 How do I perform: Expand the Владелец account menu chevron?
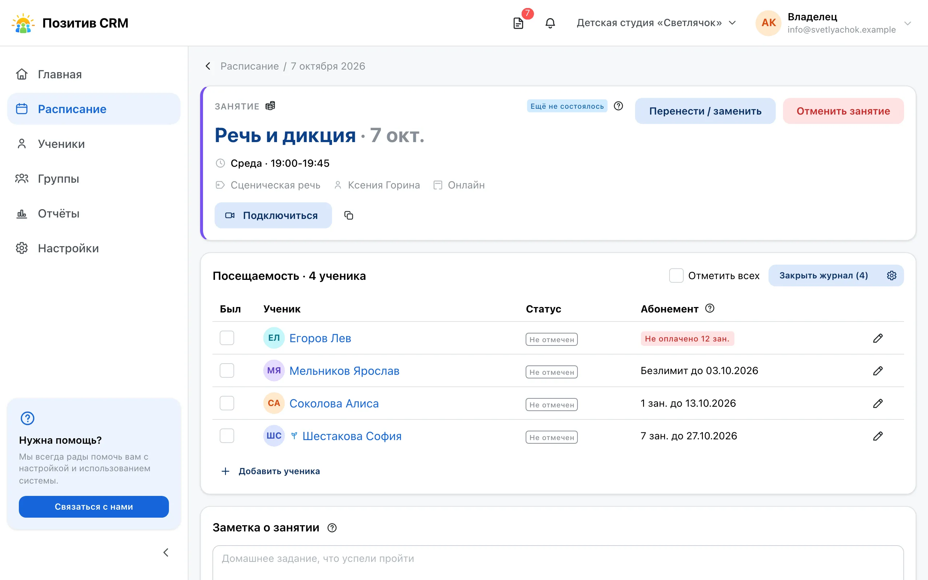click(x=908, y=24)
